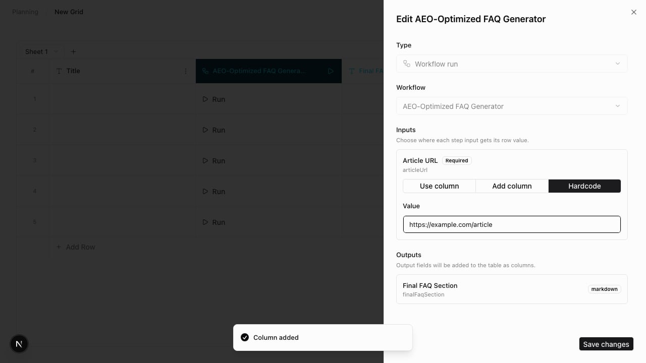646x363 pixels.
Task: Click the # column header
Action: (x=33, y=71)
